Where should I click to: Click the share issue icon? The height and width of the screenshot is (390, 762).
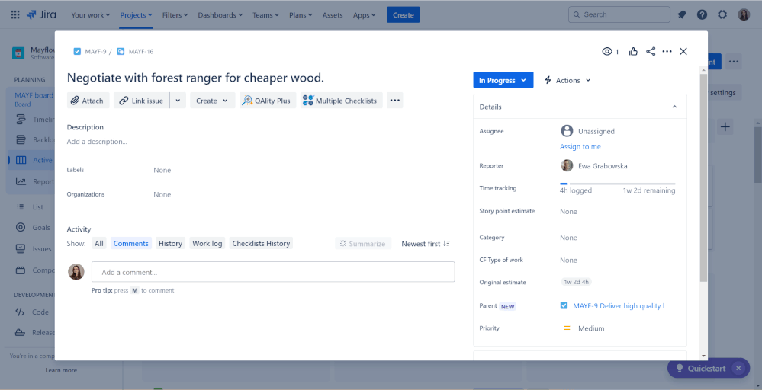pyautogui.click(x=651, y=52)
